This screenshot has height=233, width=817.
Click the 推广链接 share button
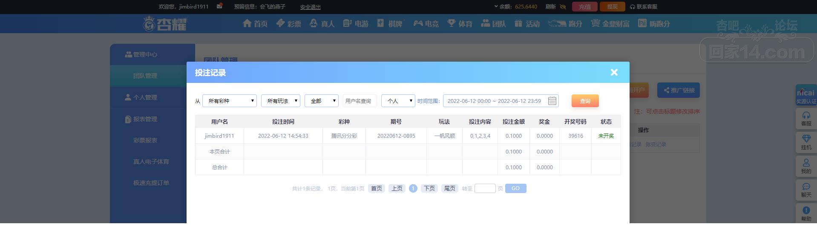pyautogui.click(x=679, y=90)
